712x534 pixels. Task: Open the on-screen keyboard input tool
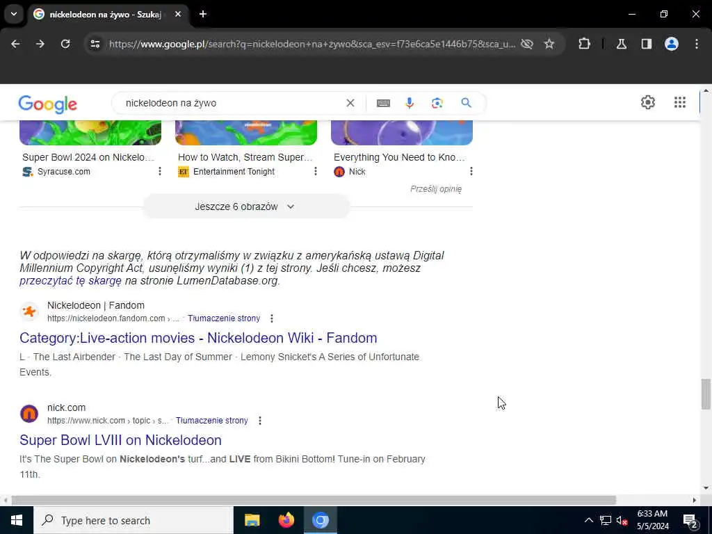383,103
